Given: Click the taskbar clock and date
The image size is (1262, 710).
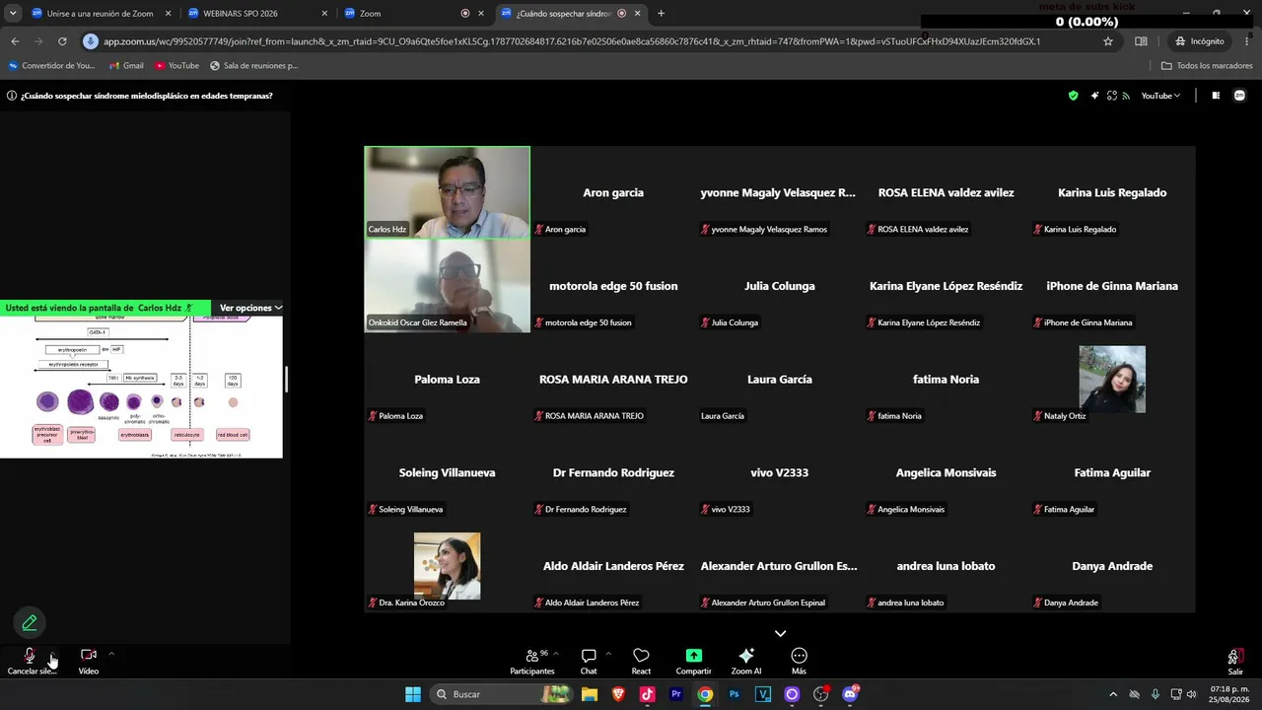Looking at the screenshot, I should pyautogui.click(x=1229, y=694).
